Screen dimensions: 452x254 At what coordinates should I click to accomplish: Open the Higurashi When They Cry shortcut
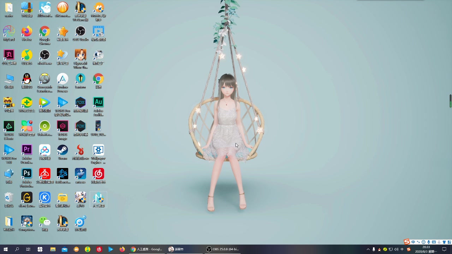click(81, 59)
